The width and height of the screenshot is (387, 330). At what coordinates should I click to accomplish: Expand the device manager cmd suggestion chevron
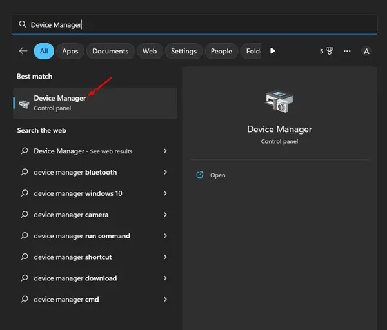pos(165,300)
